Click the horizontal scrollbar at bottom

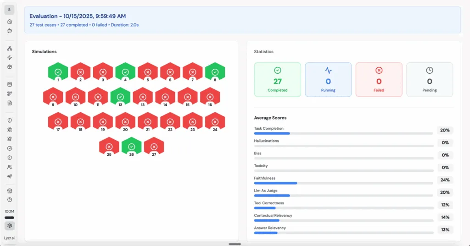(235, 244)
